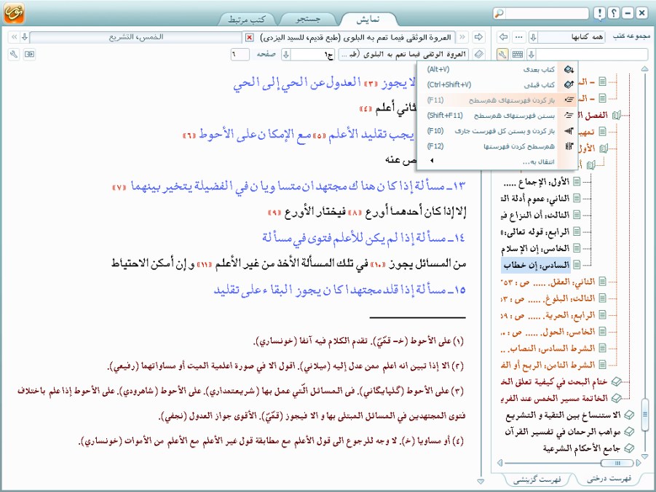656x492 pixels.
Task: Select بستن فهرستهای همسطح menu item
Action: [498, 116]
